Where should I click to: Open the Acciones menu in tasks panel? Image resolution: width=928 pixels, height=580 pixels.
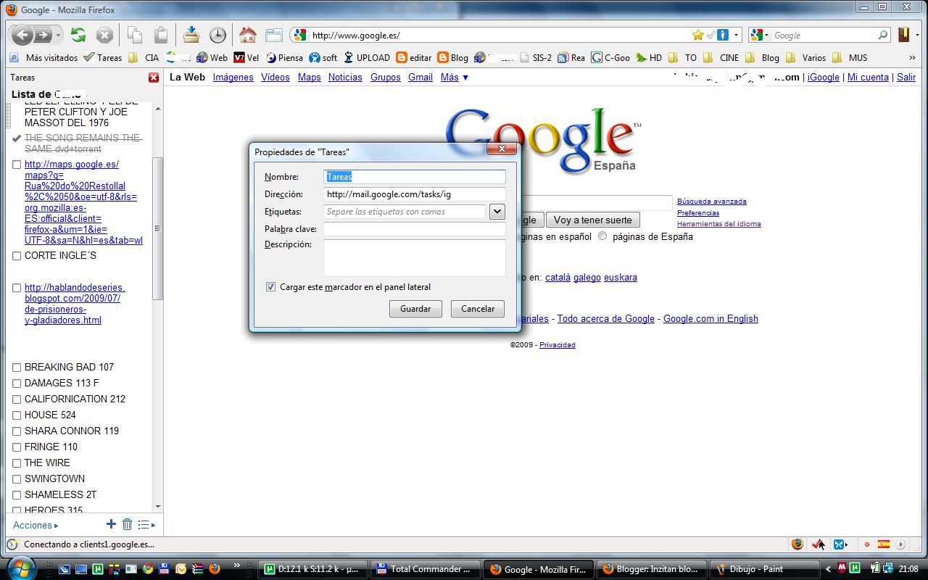[x=36, y=525]
